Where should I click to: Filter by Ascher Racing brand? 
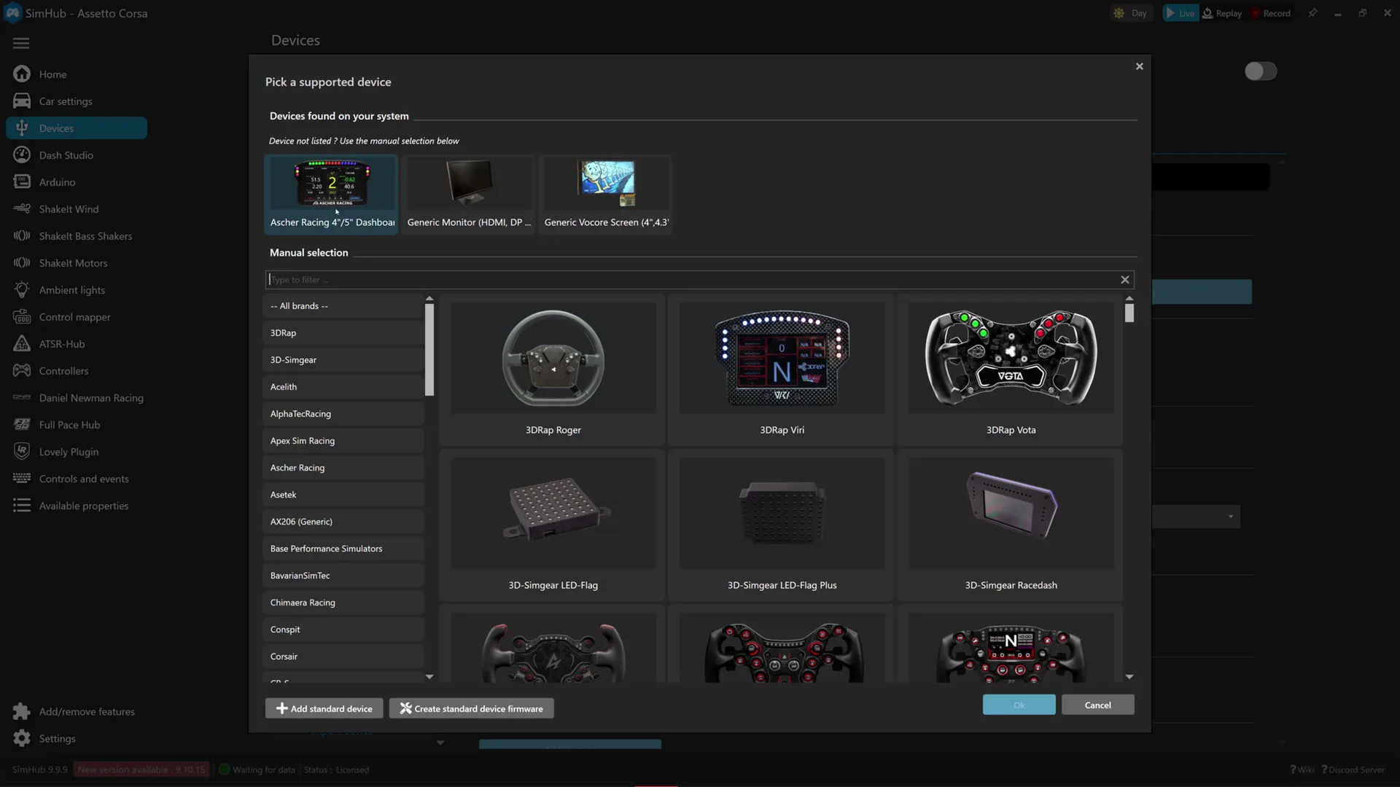(x=343, y=468)
